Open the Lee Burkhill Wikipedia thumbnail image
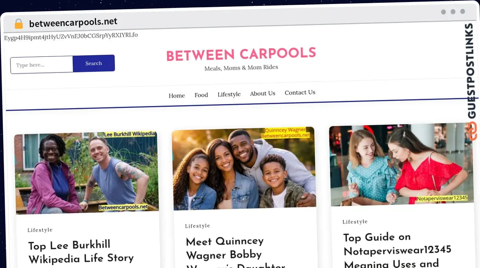Screen dimensions: 480x268 coord(86,172)
